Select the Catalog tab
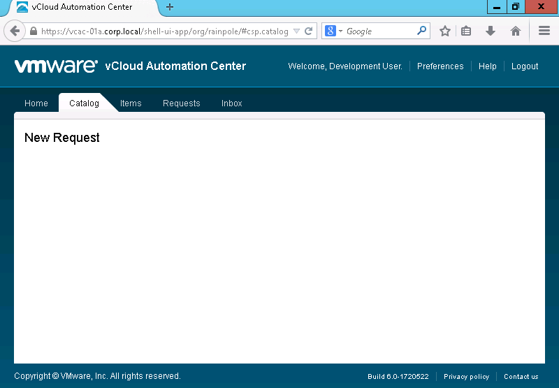 click(x=84, y=103)
